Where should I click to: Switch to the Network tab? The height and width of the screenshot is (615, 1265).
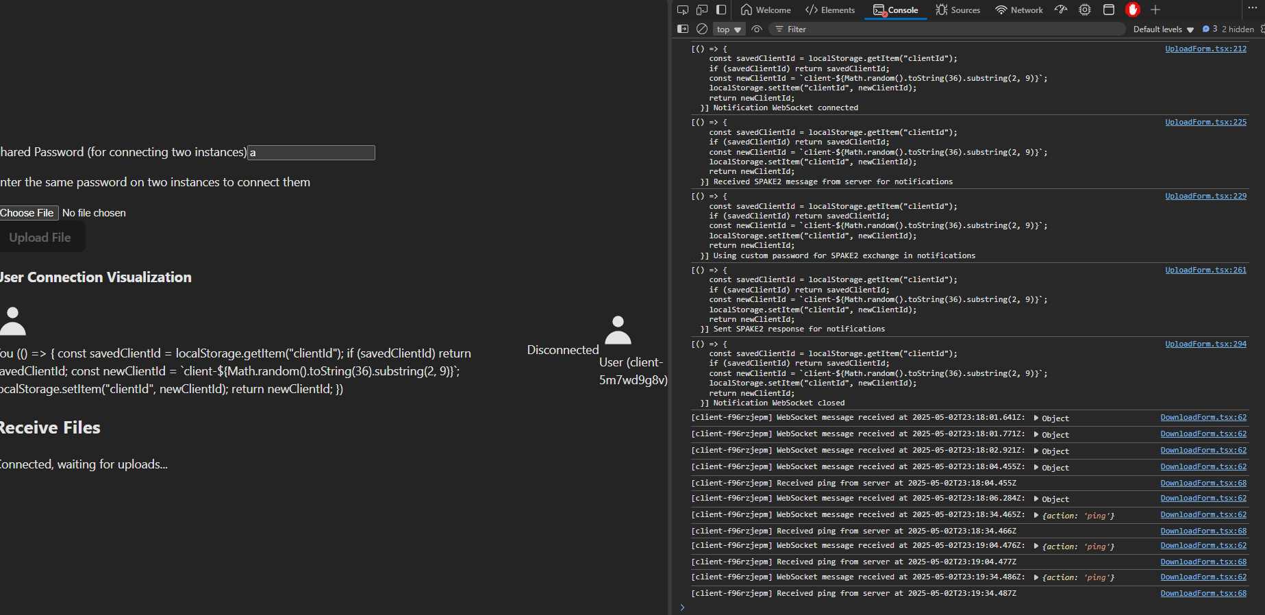pos(1019,10)
